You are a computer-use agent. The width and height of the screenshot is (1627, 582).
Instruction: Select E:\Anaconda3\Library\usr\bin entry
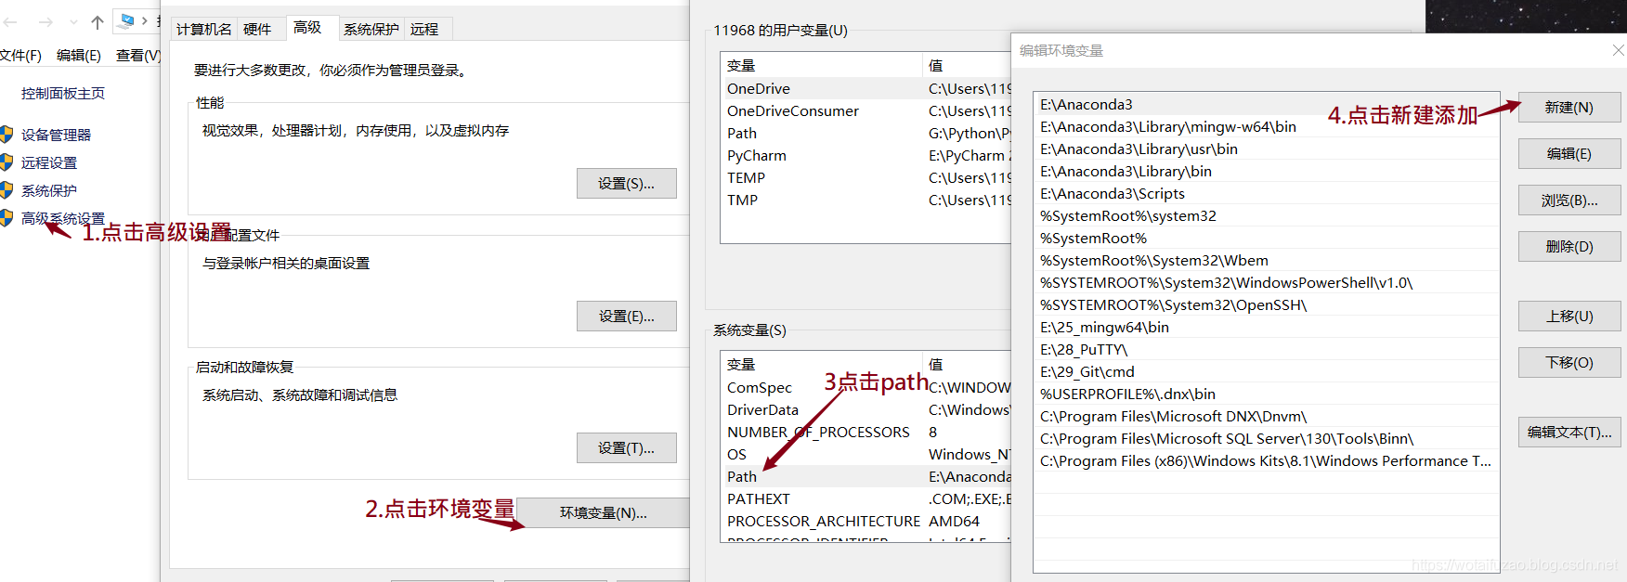[x=1267, y=149]
